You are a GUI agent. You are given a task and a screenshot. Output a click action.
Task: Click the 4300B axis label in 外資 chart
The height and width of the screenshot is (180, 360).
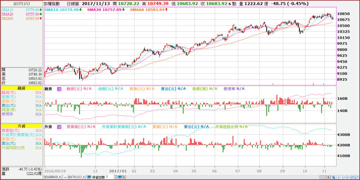click(344, 135)
